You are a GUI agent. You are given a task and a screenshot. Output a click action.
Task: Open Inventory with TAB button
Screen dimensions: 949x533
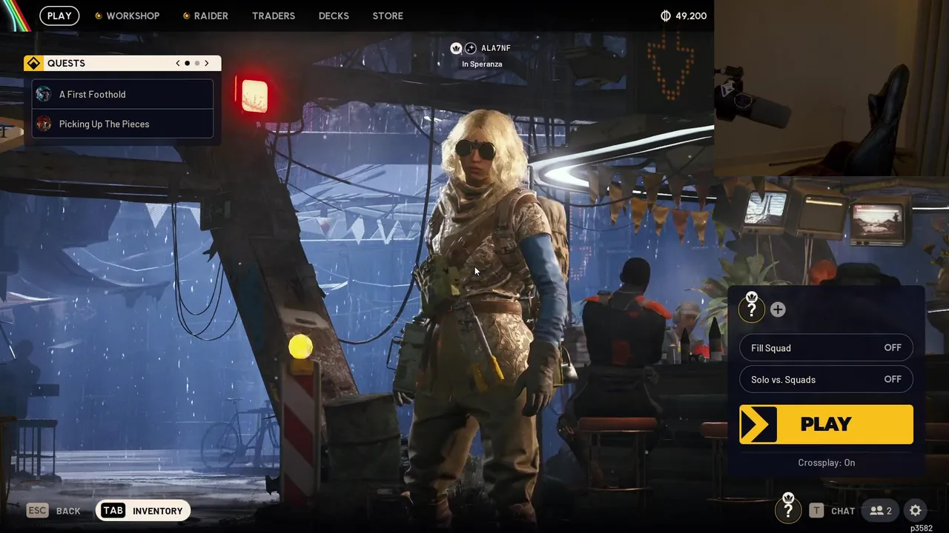tap(143, 511)
